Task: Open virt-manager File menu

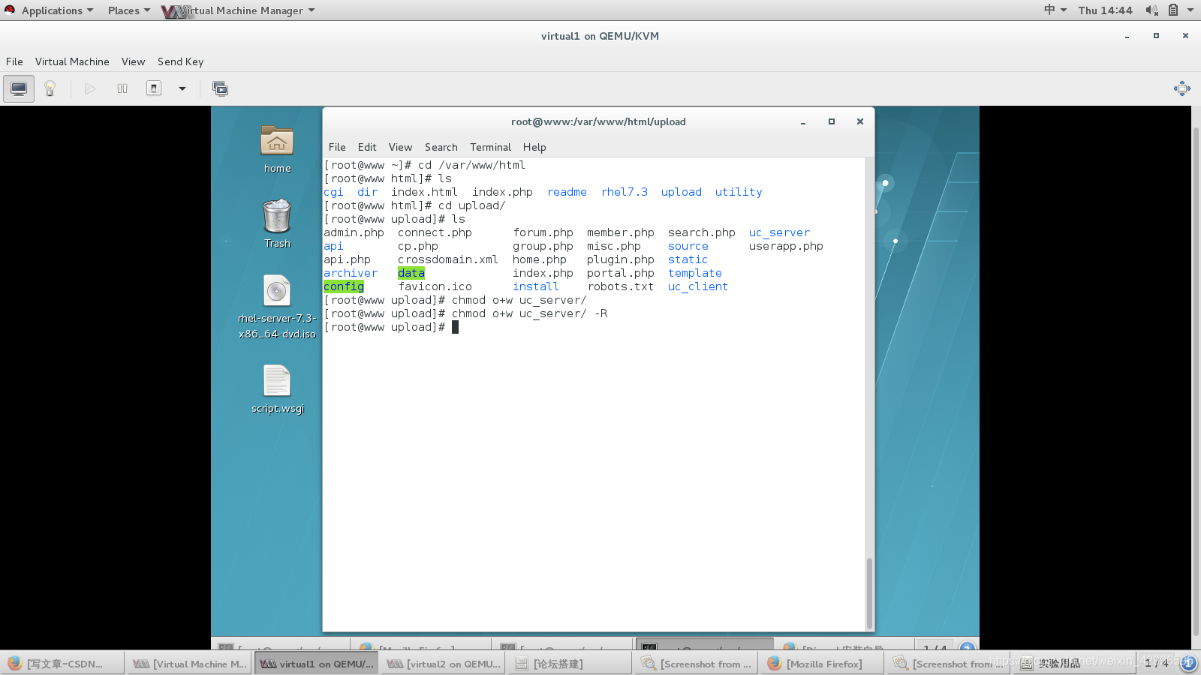Action: [x=14, y=61]
